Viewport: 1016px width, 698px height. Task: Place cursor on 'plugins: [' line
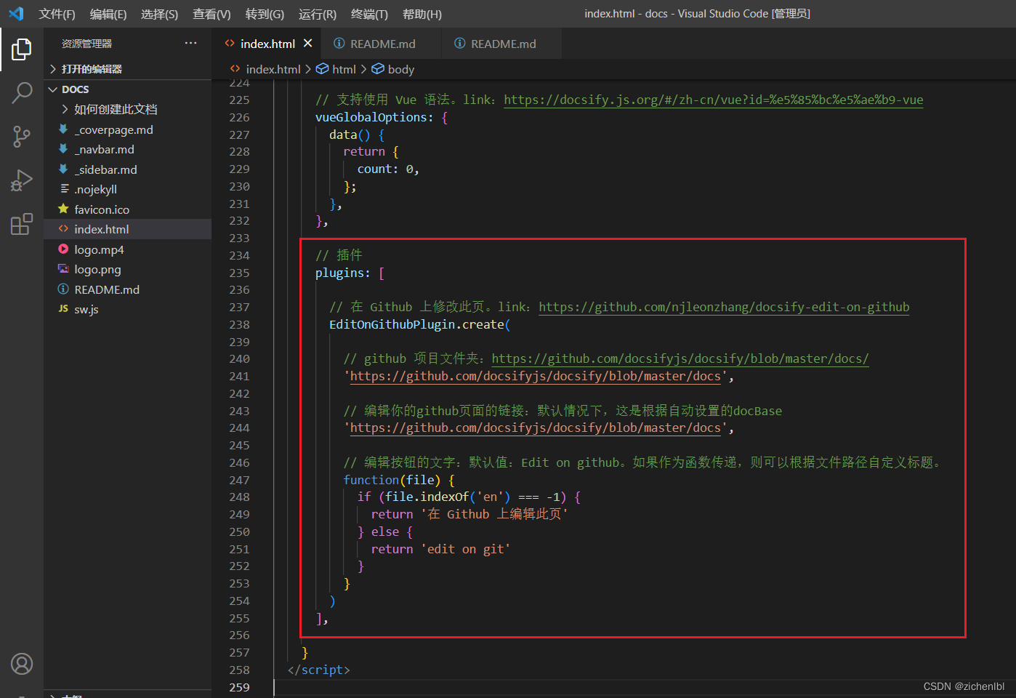pos(350,273)
